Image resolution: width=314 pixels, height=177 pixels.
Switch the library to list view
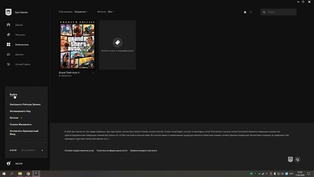tap(251, 12)
